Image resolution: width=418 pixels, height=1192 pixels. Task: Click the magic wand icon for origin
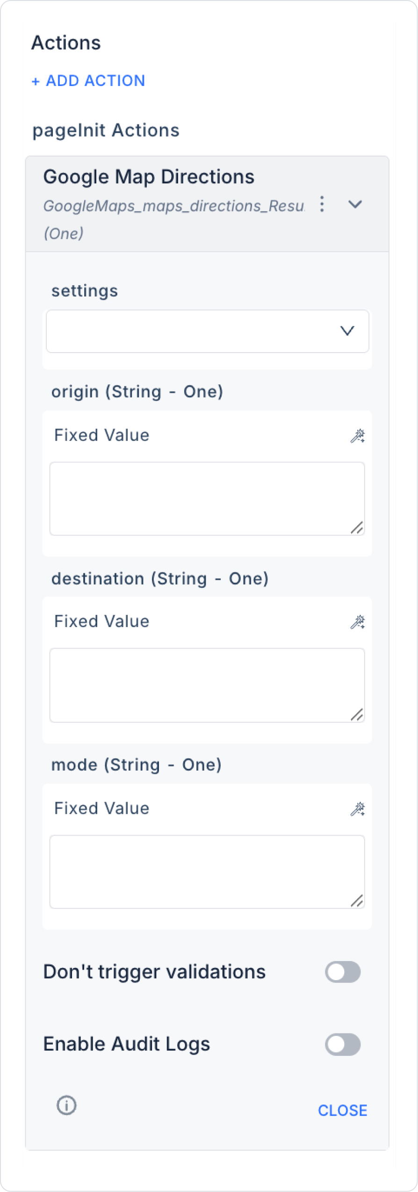tap(357, 436)
